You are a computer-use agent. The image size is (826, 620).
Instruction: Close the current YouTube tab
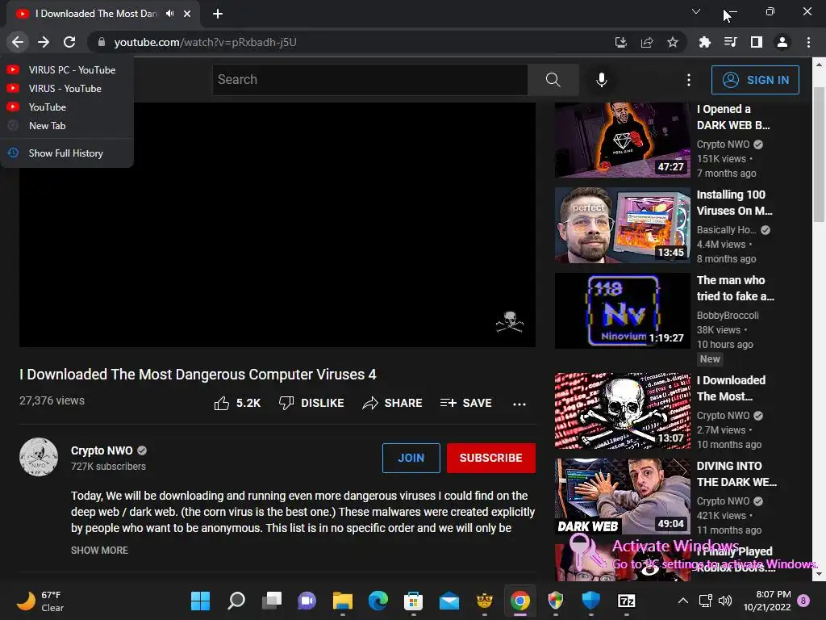pos(187,14)
